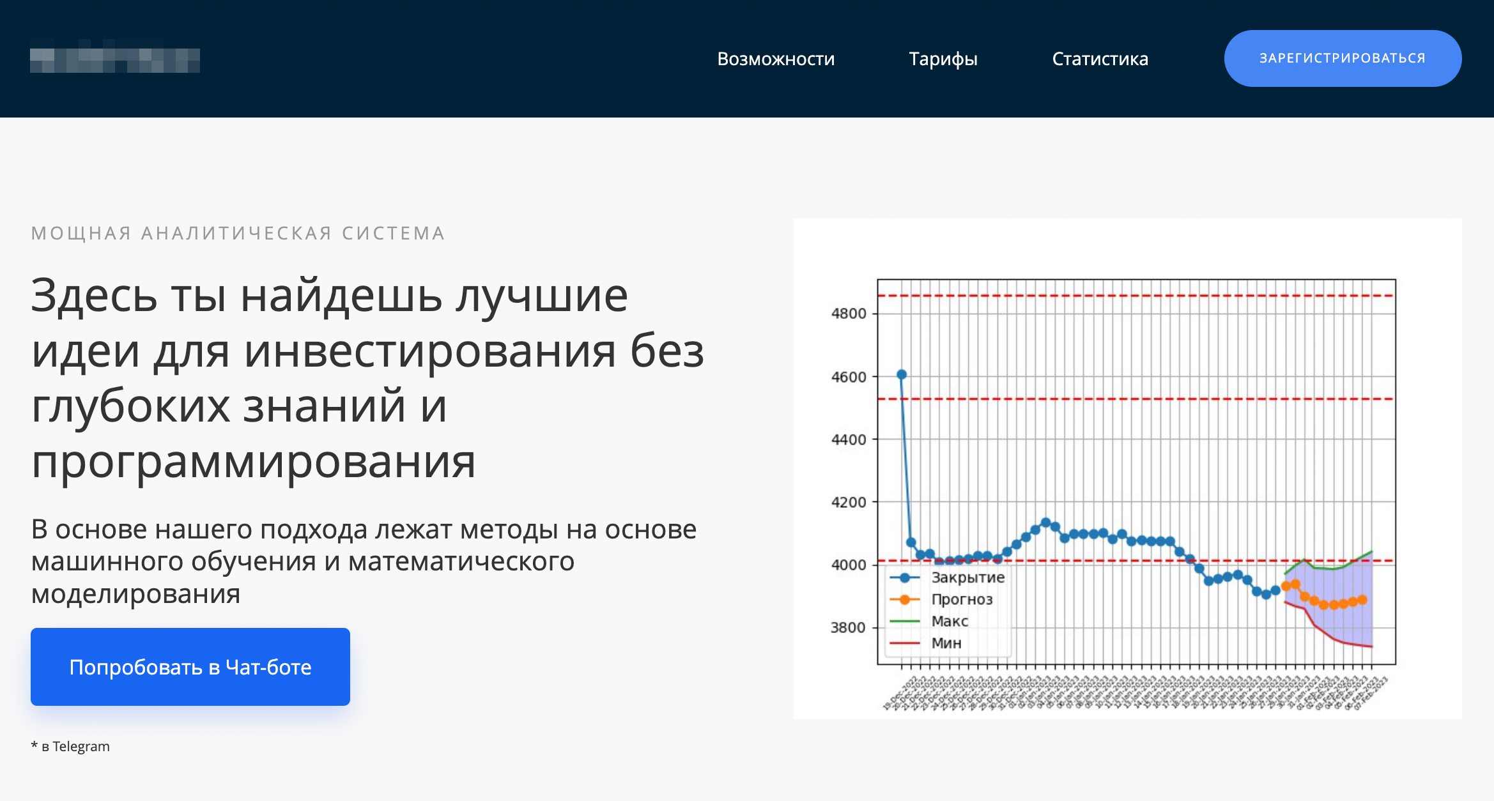This screenshot has width=1494, height=801.
Task: Click the Макс legend label
Action: click(950, 621)
